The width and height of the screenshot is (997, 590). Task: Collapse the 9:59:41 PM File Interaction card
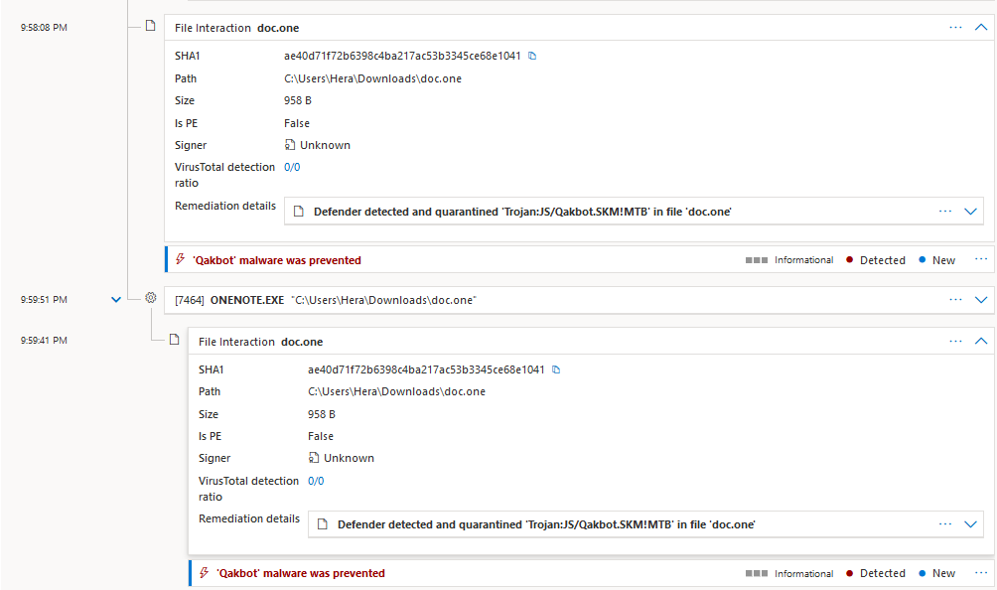click(x=981, y=342)
